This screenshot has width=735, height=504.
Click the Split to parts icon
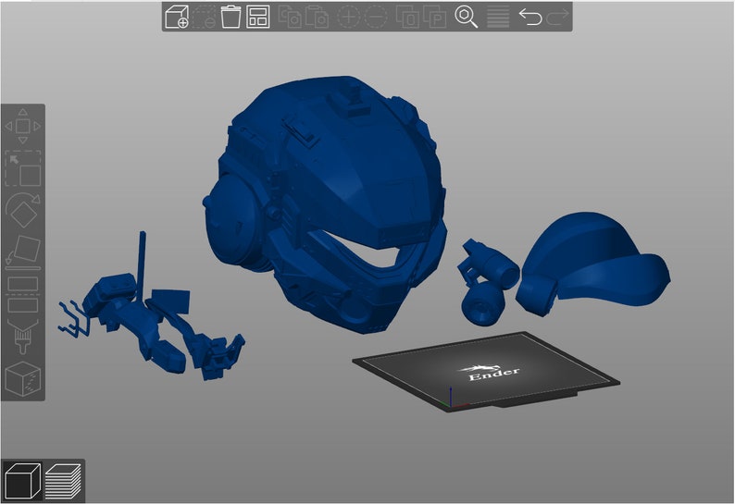434,17
